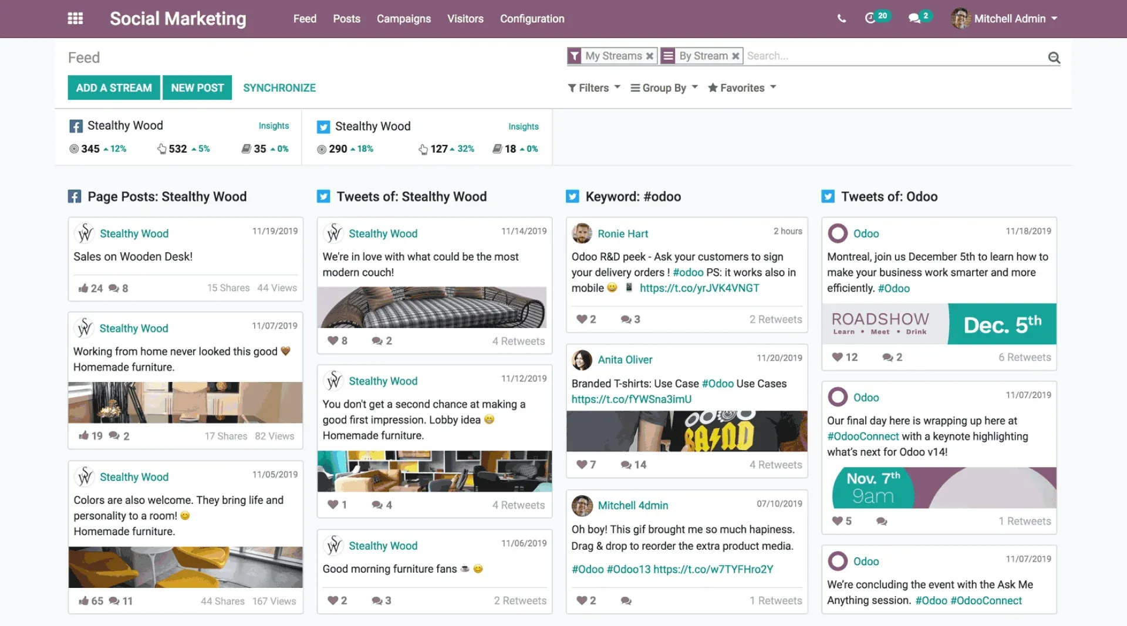The image size is (1127, 626).
Task: Open Insights for Facebook Stealthy Wood
Action: click(x=274, y=126)
